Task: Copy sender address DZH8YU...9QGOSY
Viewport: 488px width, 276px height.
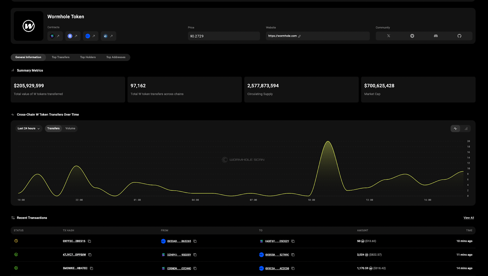Action: tap(195, 255)
